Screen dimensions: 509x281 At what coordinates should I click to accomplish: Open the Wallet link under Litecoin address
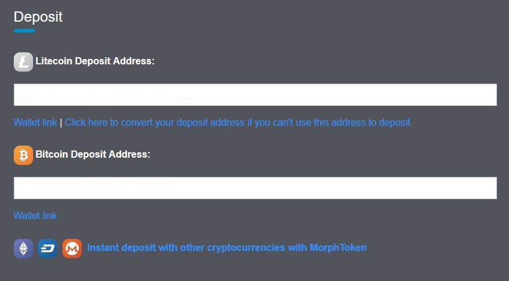35,122
